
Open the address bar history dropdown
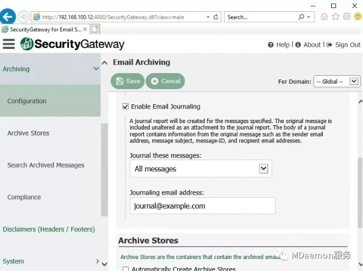(208, 17)
